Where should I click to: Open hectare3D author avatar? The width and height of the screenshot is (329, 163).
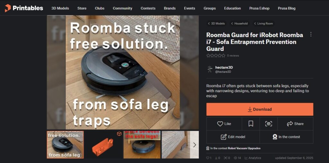[x=210, y=69]
